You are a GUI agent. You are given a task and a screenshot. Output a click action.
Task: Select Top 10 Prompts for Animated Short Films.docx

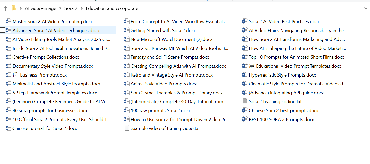[x=297, y=57]
